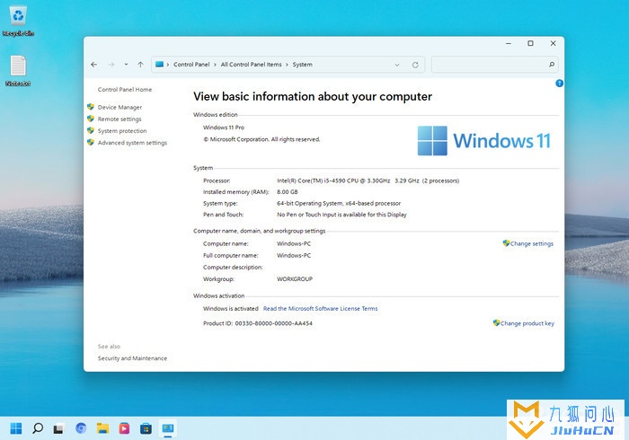Select Windows-PC next to Computer name
The image size is (629, 440).
tap(294, 243)
